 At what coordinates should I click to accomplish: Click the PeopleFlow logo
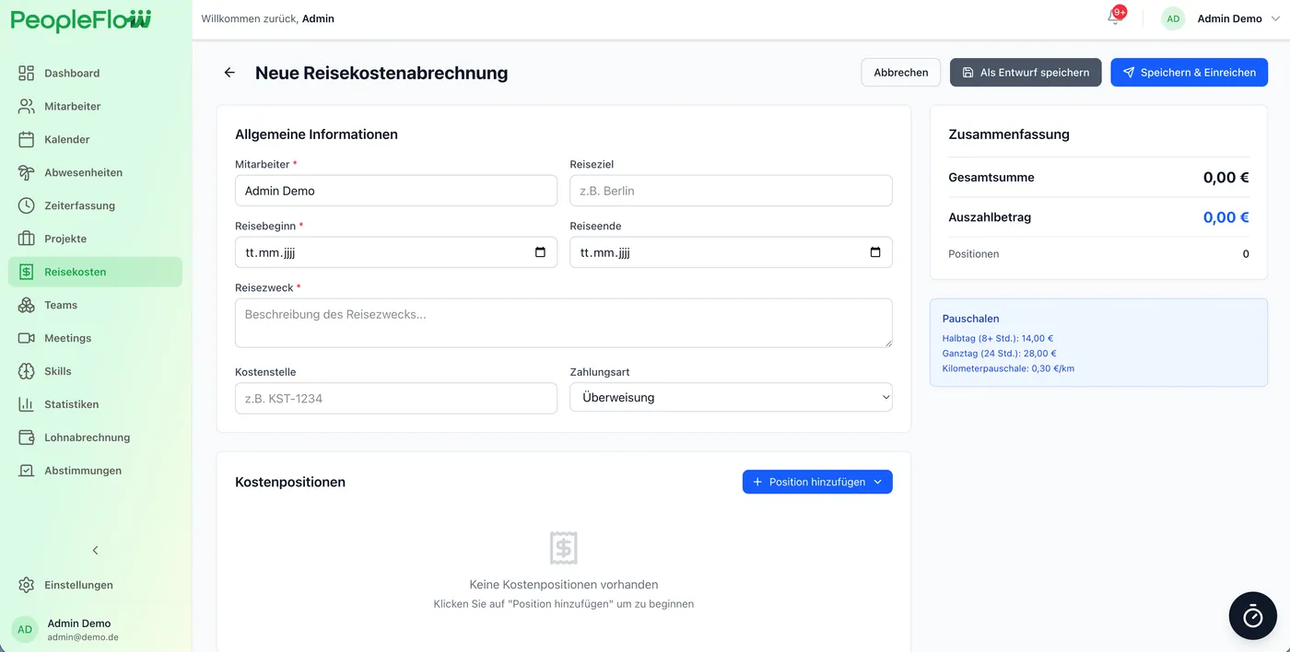click(81, 19)
